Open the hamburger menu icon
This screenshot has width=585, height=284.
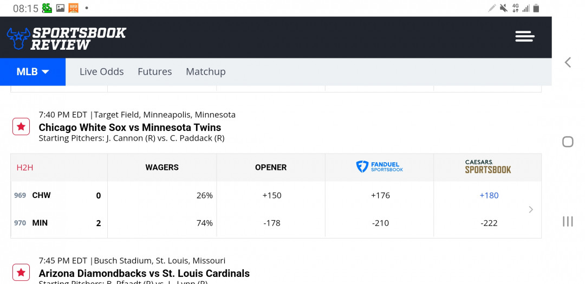pyautogui.click(x=524, y=37)
